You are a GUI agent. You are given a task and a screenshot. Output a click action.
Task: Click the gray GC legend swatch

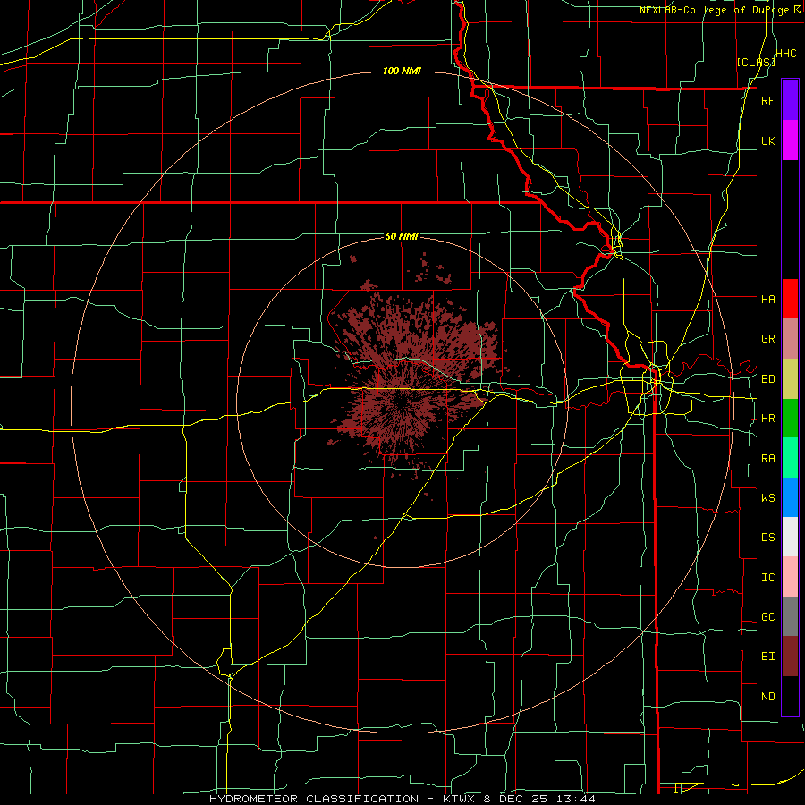point(790,616)
